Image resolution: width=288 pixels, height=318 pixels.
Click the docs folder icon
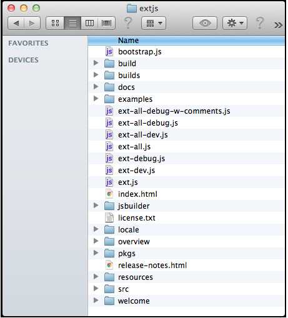click(109, 87)
